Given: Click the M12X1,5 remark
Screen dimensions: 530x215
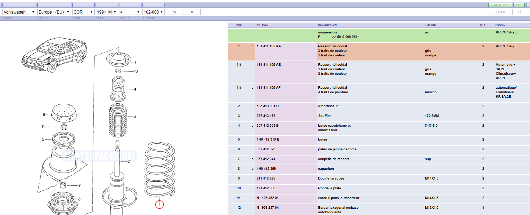Looking at the screenshot, I should tap(432, 207).
